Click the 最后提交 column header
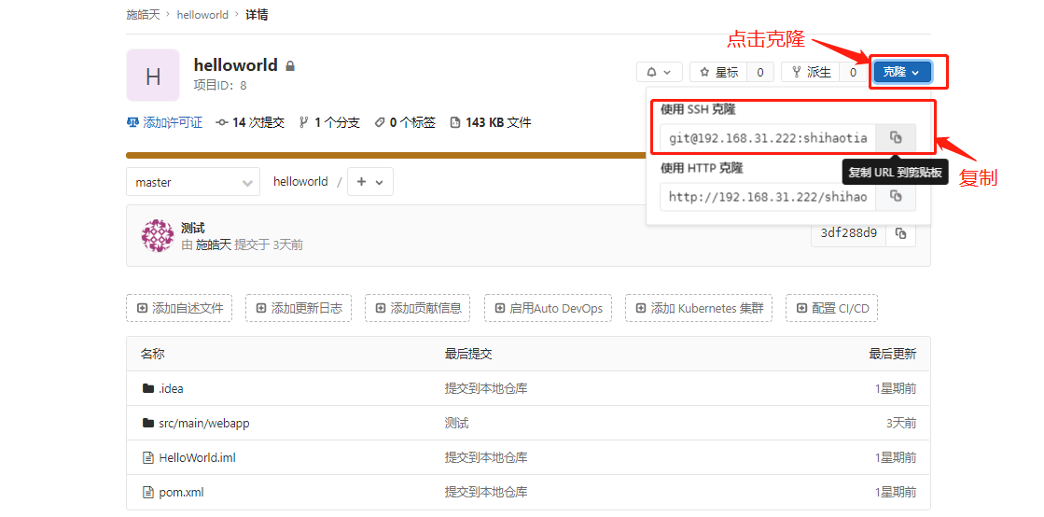 coord(468,354)
